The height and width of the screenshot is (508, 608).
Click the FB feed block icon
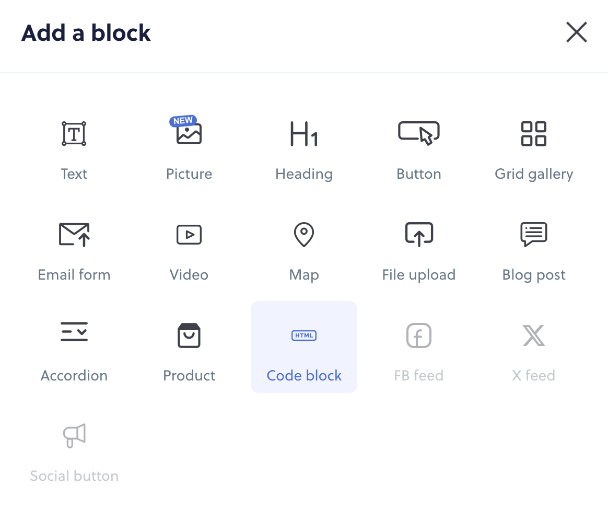tap(419, 336)
